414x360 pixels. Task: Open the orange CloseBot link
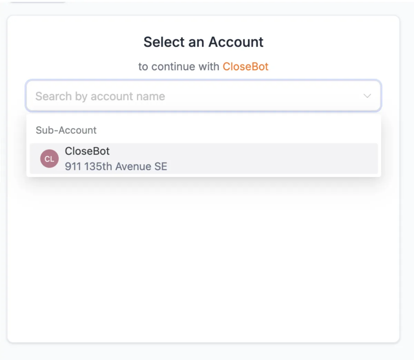pos(245,66)
